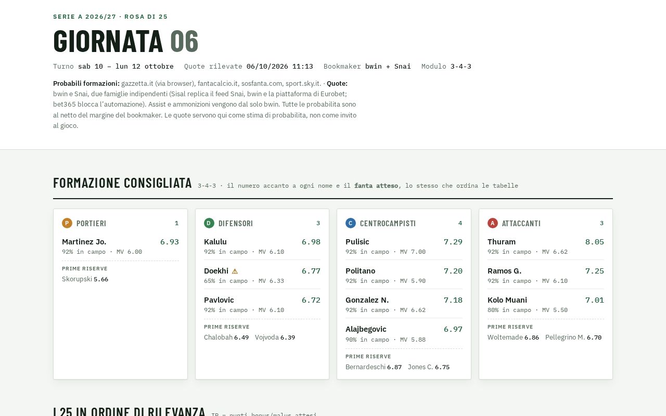666x416 pixels.
Task: Click the FORMAZIONE CONSIGLIATA section heading
Action: (122, 183)
